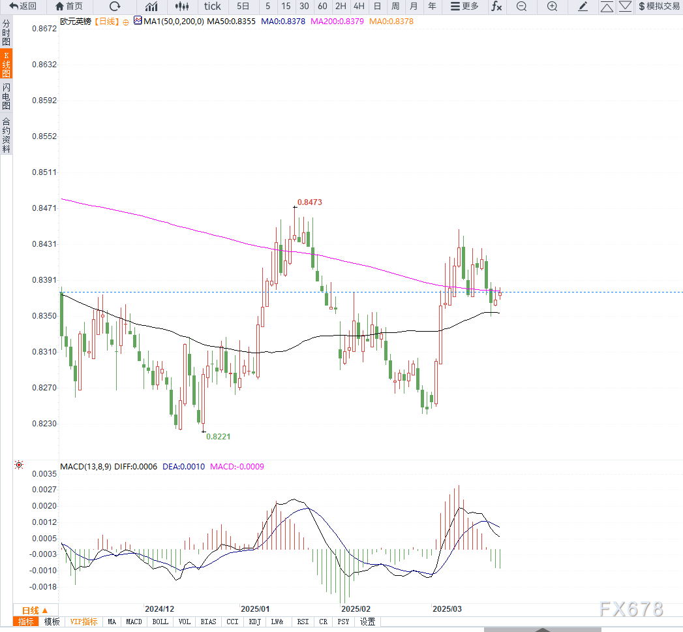The width and height of the screenshot is (683, 632).
Task: Click the orange crosshair icon beside 日线
Action: point(125,22)
